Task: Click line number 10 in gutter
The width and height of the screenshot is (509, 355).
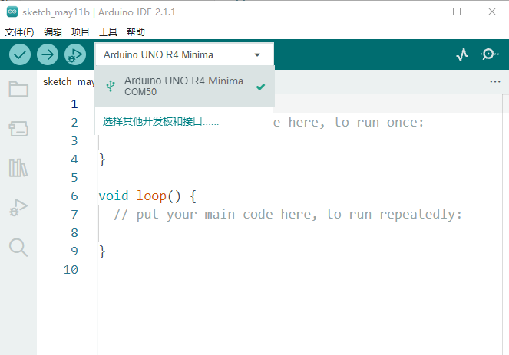Action: (x=71, y=269)
